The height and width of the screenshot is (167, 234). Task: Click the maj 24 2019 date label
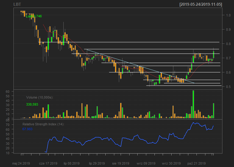[x=21, y=163]
